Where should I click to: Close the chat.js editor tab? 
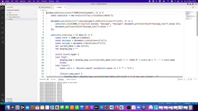click(x=65, y=7)
